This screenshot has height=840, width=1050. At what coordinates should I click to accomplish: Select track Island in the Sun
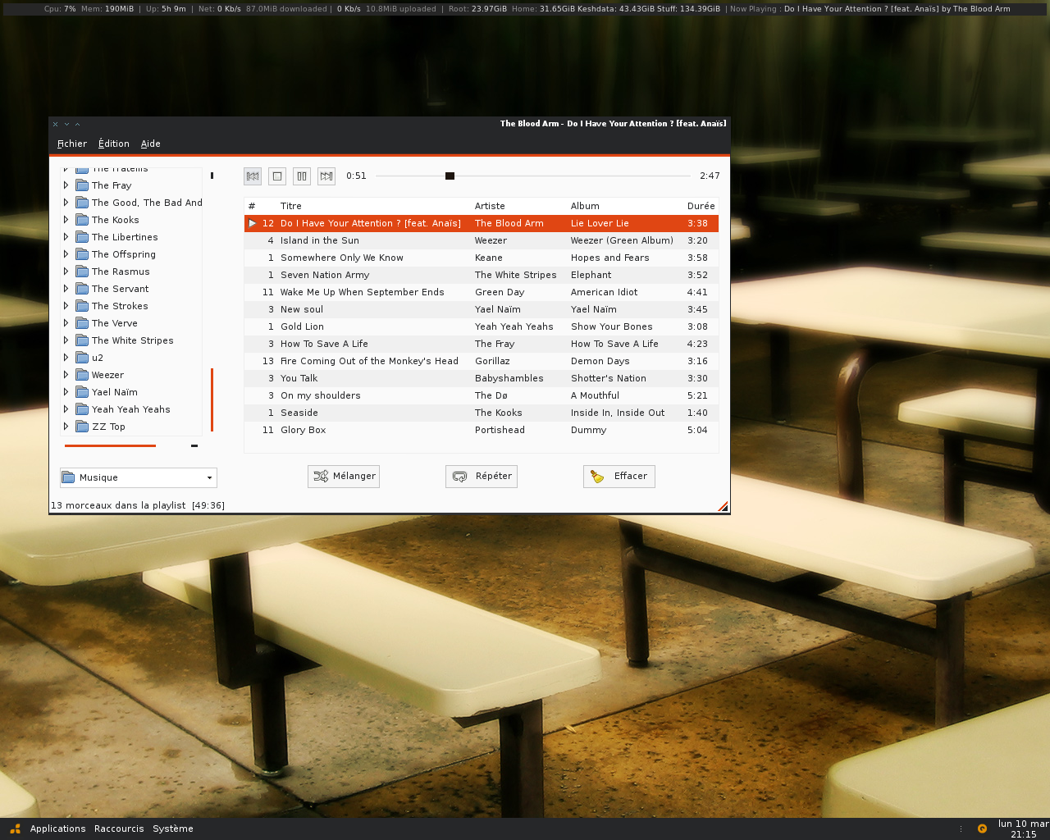[x=481, y=240]
